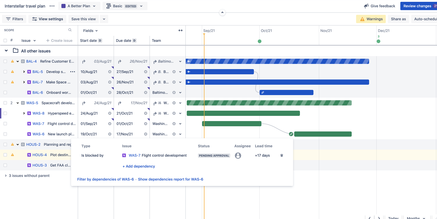Expand the BAL-7 issue children

24,82
